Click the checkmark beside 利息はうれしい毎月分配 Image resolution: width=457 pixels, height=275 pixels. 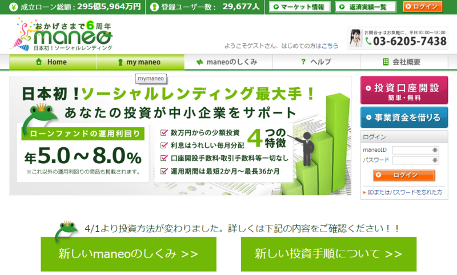click(x=164, y=145)
